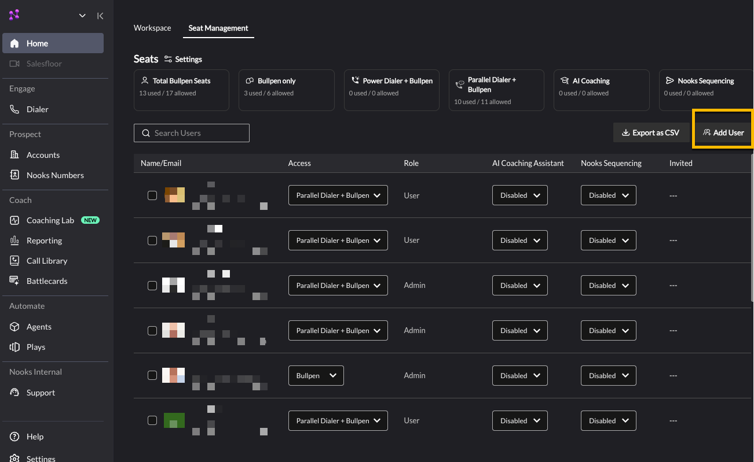
Task: Click the Admin role on the Bullpen row
Action: click(415, 375)
